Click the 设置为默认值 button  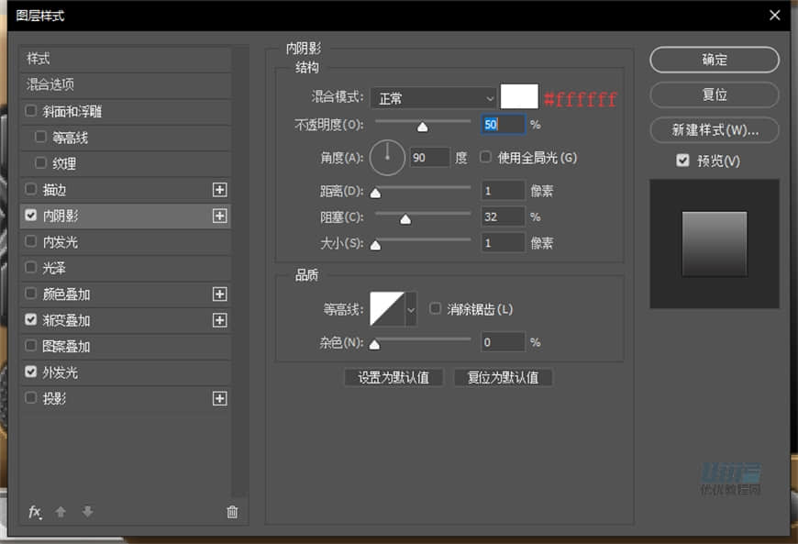[393, 378]
